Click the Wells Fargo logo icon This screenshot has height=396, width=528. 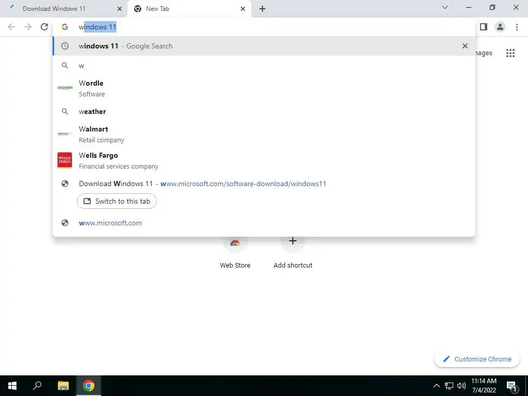(x=65, y=160)
